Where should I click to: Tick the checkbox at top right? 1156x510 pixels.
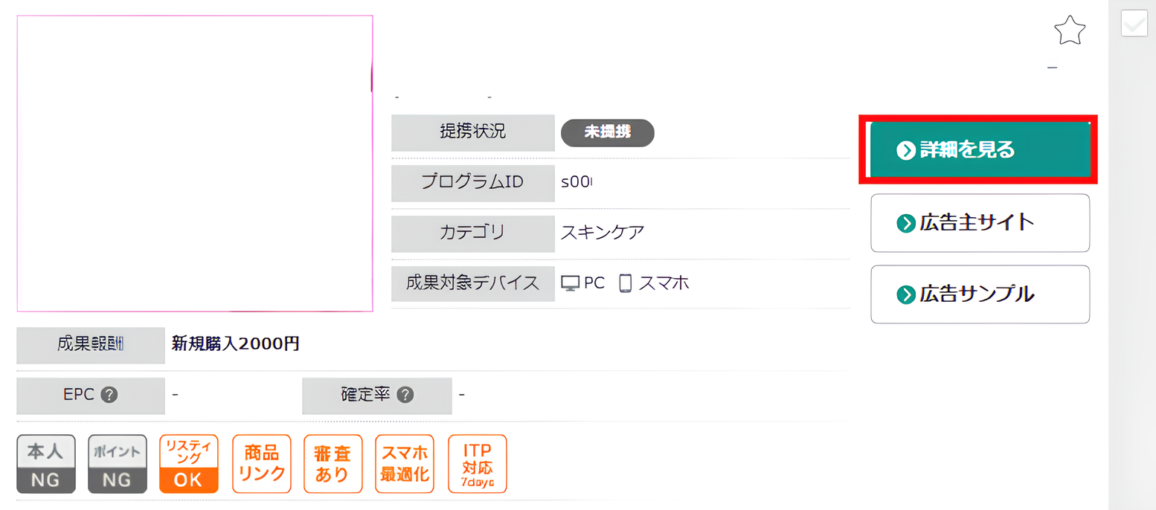coord(1134,25)
